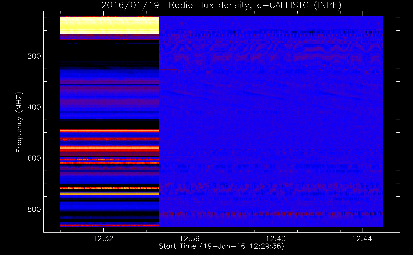Click the 800 frequency tick label
Viewport: 413px width, 255px height.
(34, 209)
